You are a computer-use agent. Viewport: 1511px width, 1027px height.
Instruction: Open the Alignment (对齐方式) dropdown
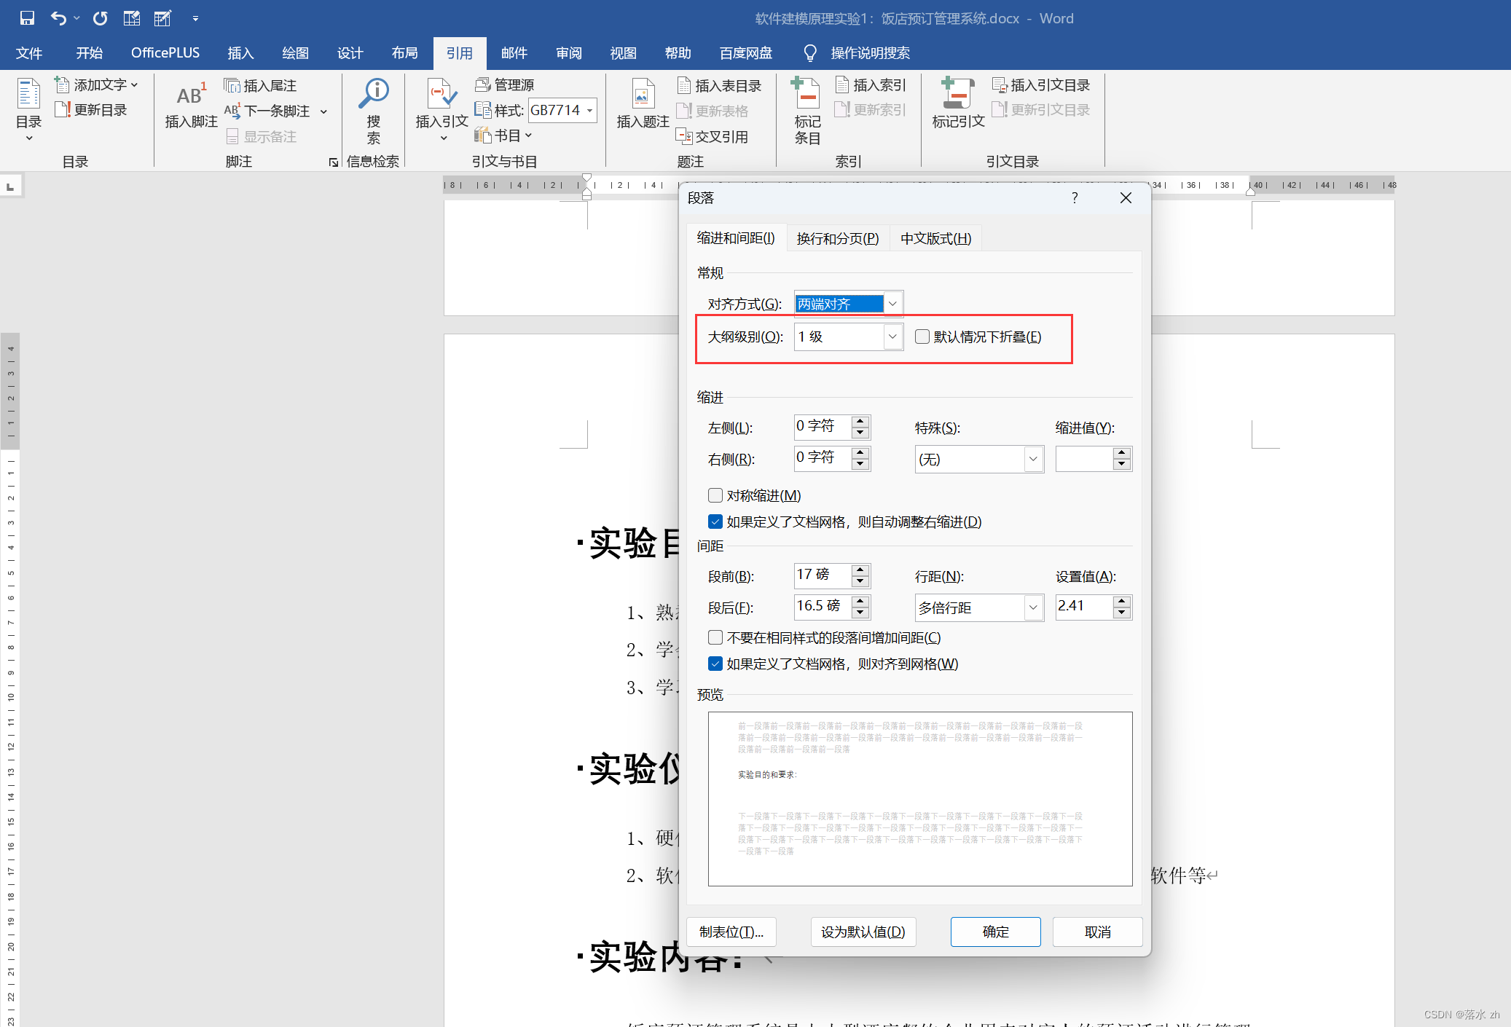click(892, 304)
